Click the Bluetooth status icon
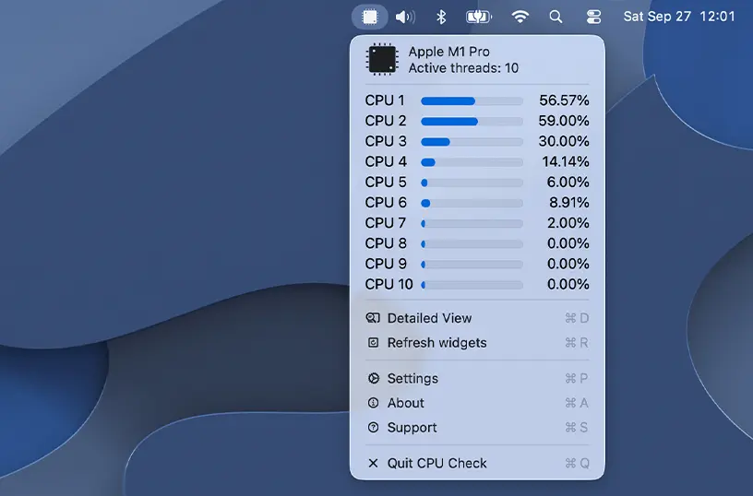The width and height of the screenshot is (753, 496). pos(441,17)
